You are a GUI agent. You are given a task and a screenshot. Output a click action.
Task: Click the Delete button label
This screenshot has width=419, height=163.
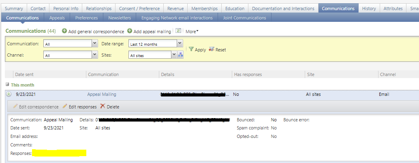113,107
